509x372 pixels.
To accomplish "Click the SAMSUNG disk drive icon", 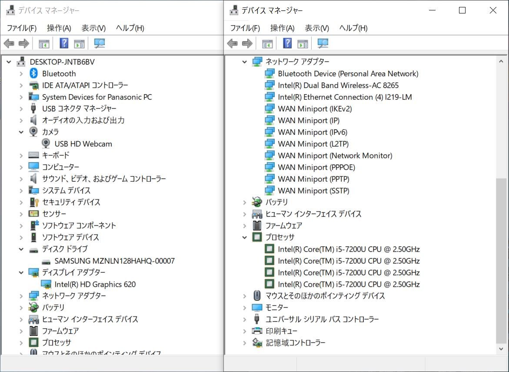I will click(x=46, y=261).
